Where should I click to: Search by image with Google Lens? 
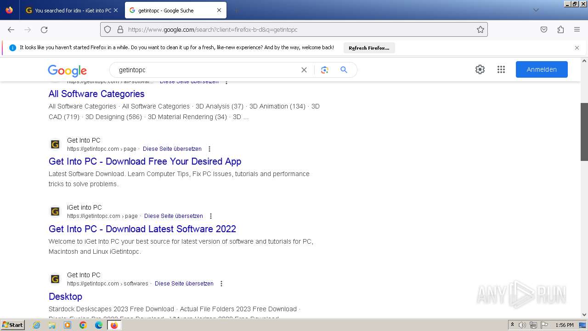(x=325, y=70)
